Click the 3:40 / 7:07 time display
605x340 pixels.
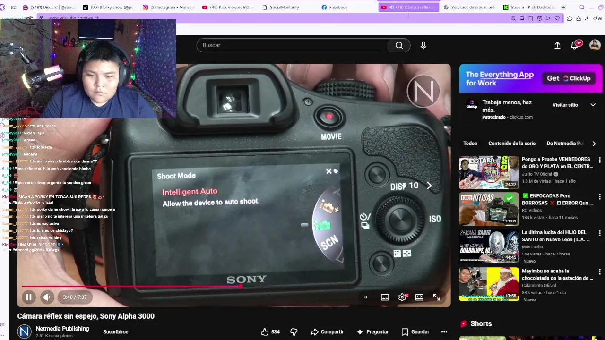click(75, 297)
